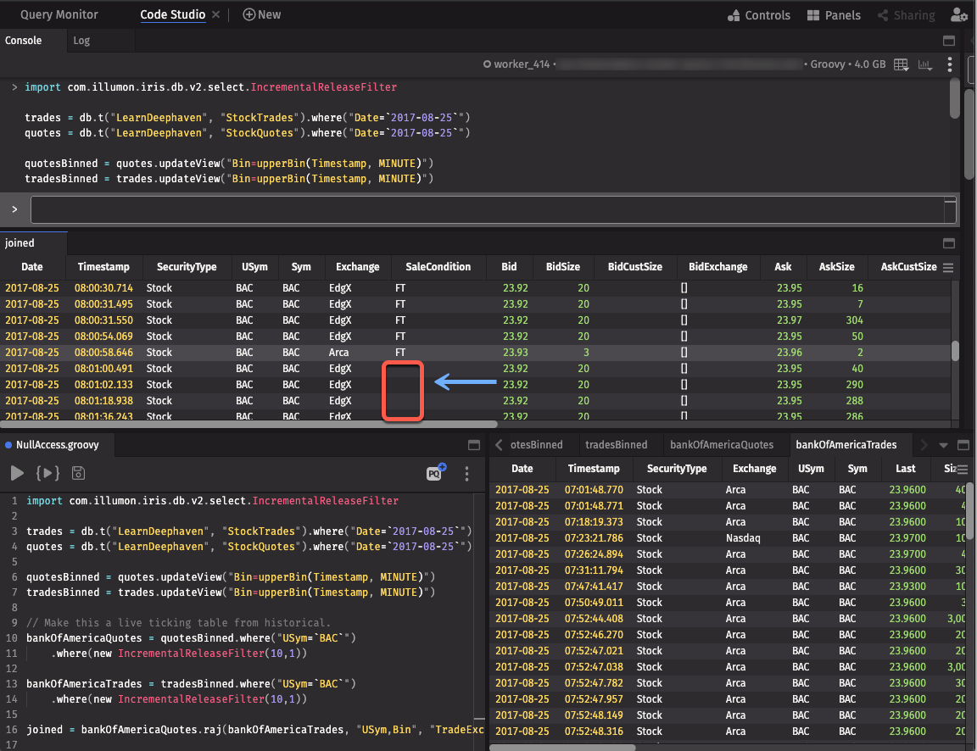This screenshot has width=977, height=751.
Task: Run the script with the play button
Action: point(17,474)
